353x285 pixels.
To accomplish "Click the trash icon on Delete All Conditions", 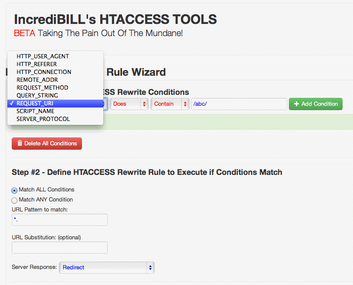I will (x=20, y=144).
